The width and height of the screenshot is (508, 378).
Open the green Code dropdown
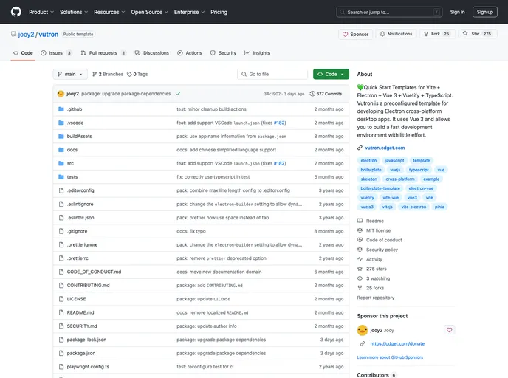[x=331, y=74]
